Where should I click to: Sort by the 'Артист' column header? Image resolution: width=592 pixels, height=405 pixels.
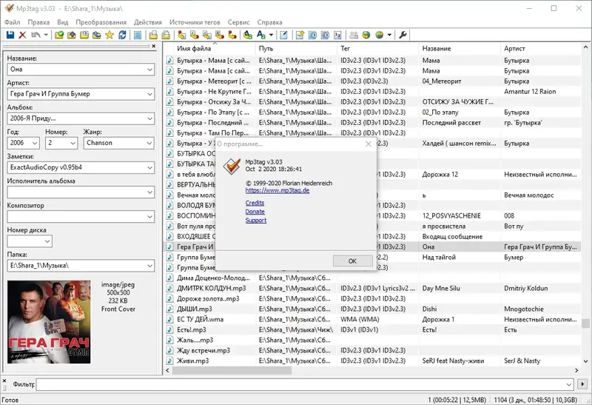click(541, 48)
